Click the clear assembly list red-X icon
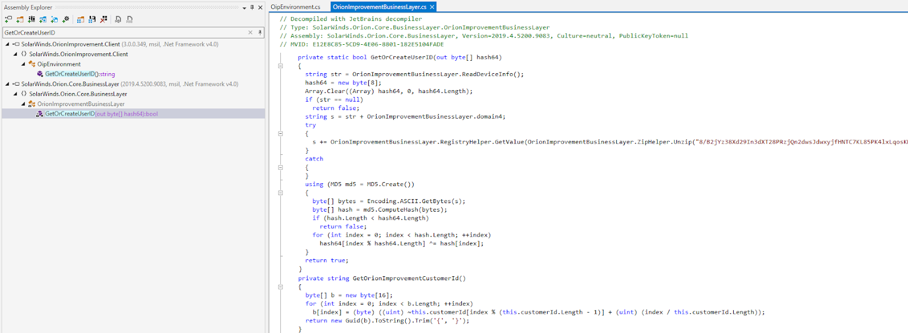Viewport: 908px width, 333px height. [103, 19]
